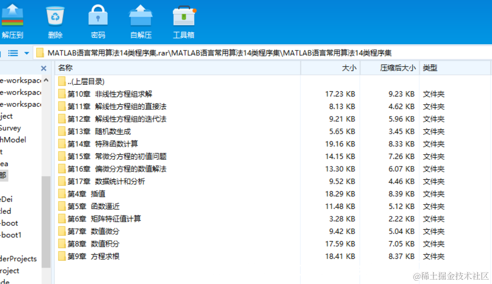Select Survey item in sidebar tree

coord(10,128)
